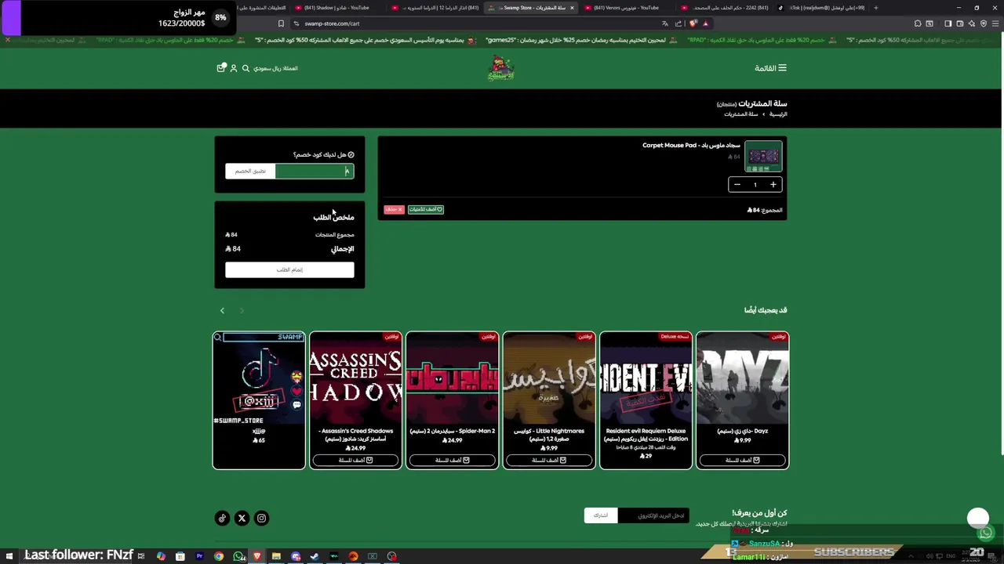Open Spider-Man 2 product card image
This screenshot has width=1004, height=564.
[x=452, y=378]
